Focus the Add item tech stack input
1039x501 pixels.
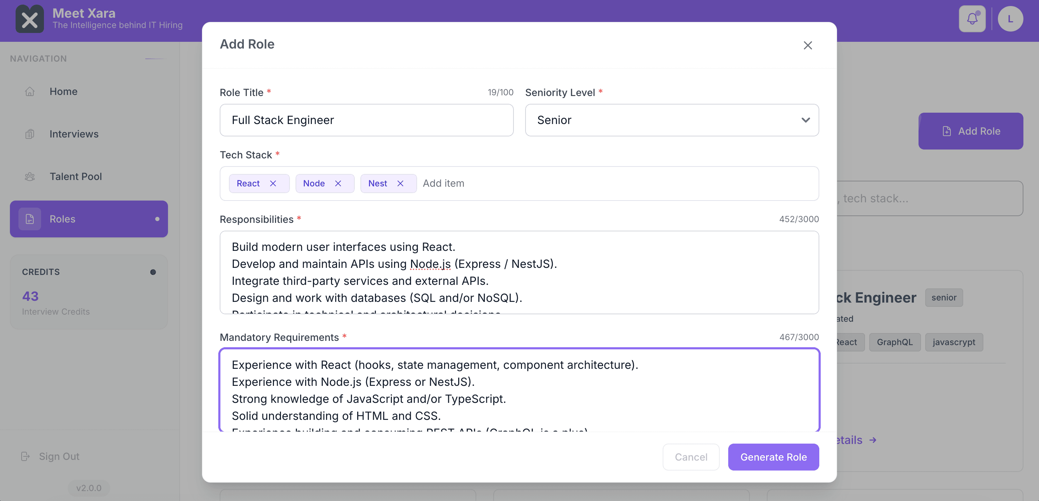point(605,184)
